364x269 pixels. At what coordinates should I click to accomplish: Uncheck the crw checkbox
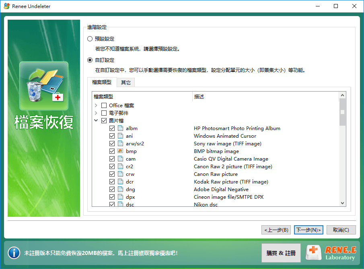[112, 174]
